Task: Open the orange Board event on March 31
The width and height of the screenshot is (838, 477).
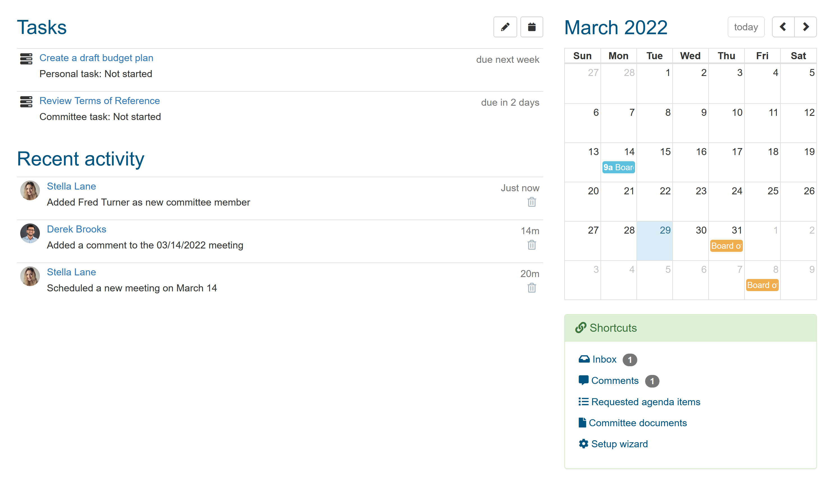Action: click(726, 246)
